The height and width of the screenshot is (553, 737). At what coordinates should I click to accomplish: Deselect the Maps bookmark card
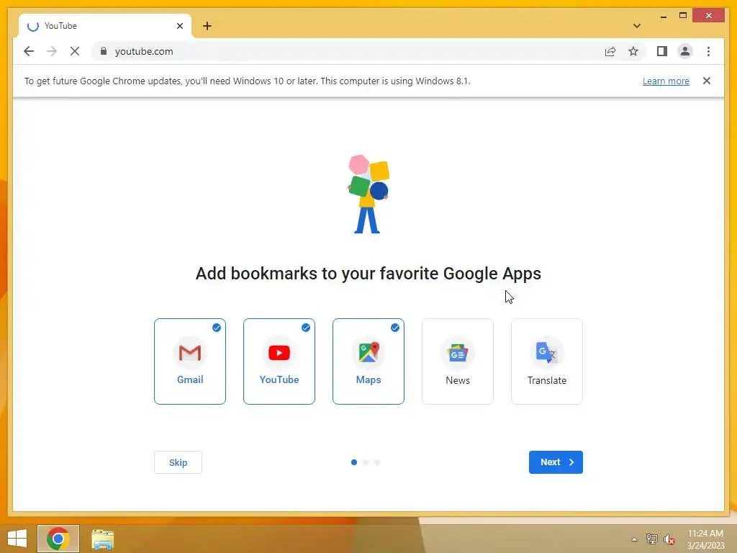(368, 361)
